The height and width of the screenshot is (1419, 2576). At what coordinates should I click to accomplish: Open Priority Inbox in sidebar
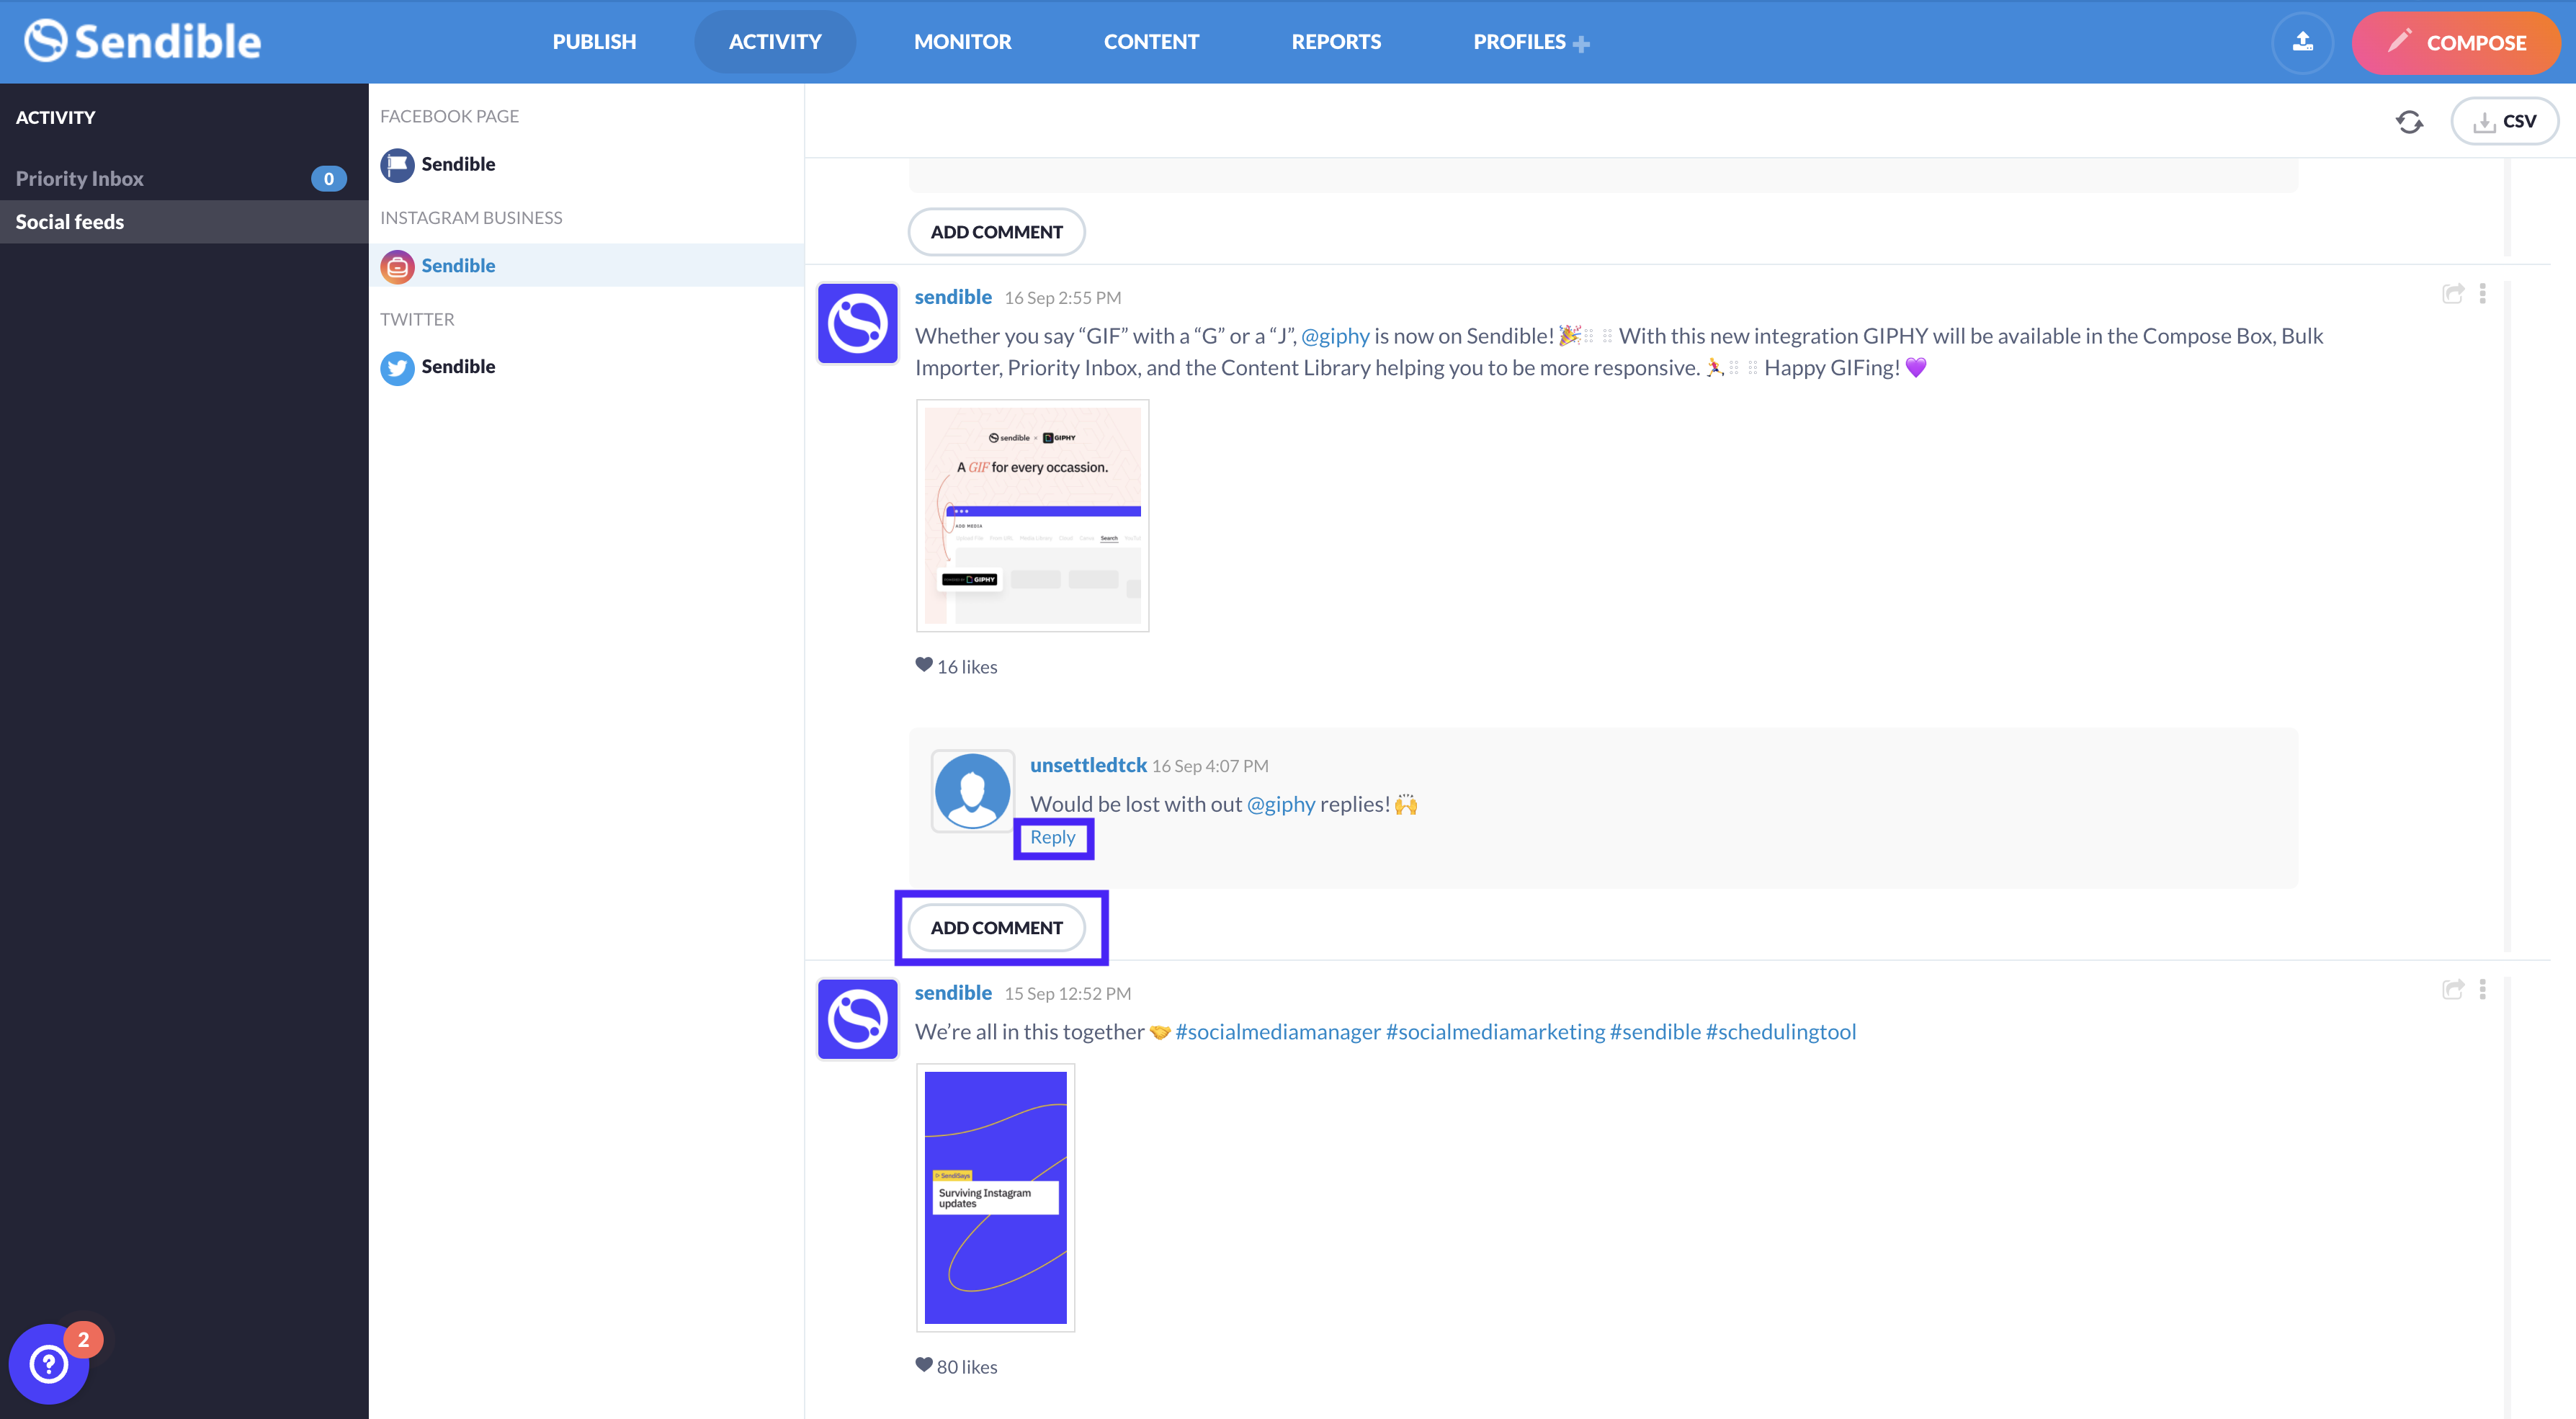pyautogui.click(x=184, y=178)
